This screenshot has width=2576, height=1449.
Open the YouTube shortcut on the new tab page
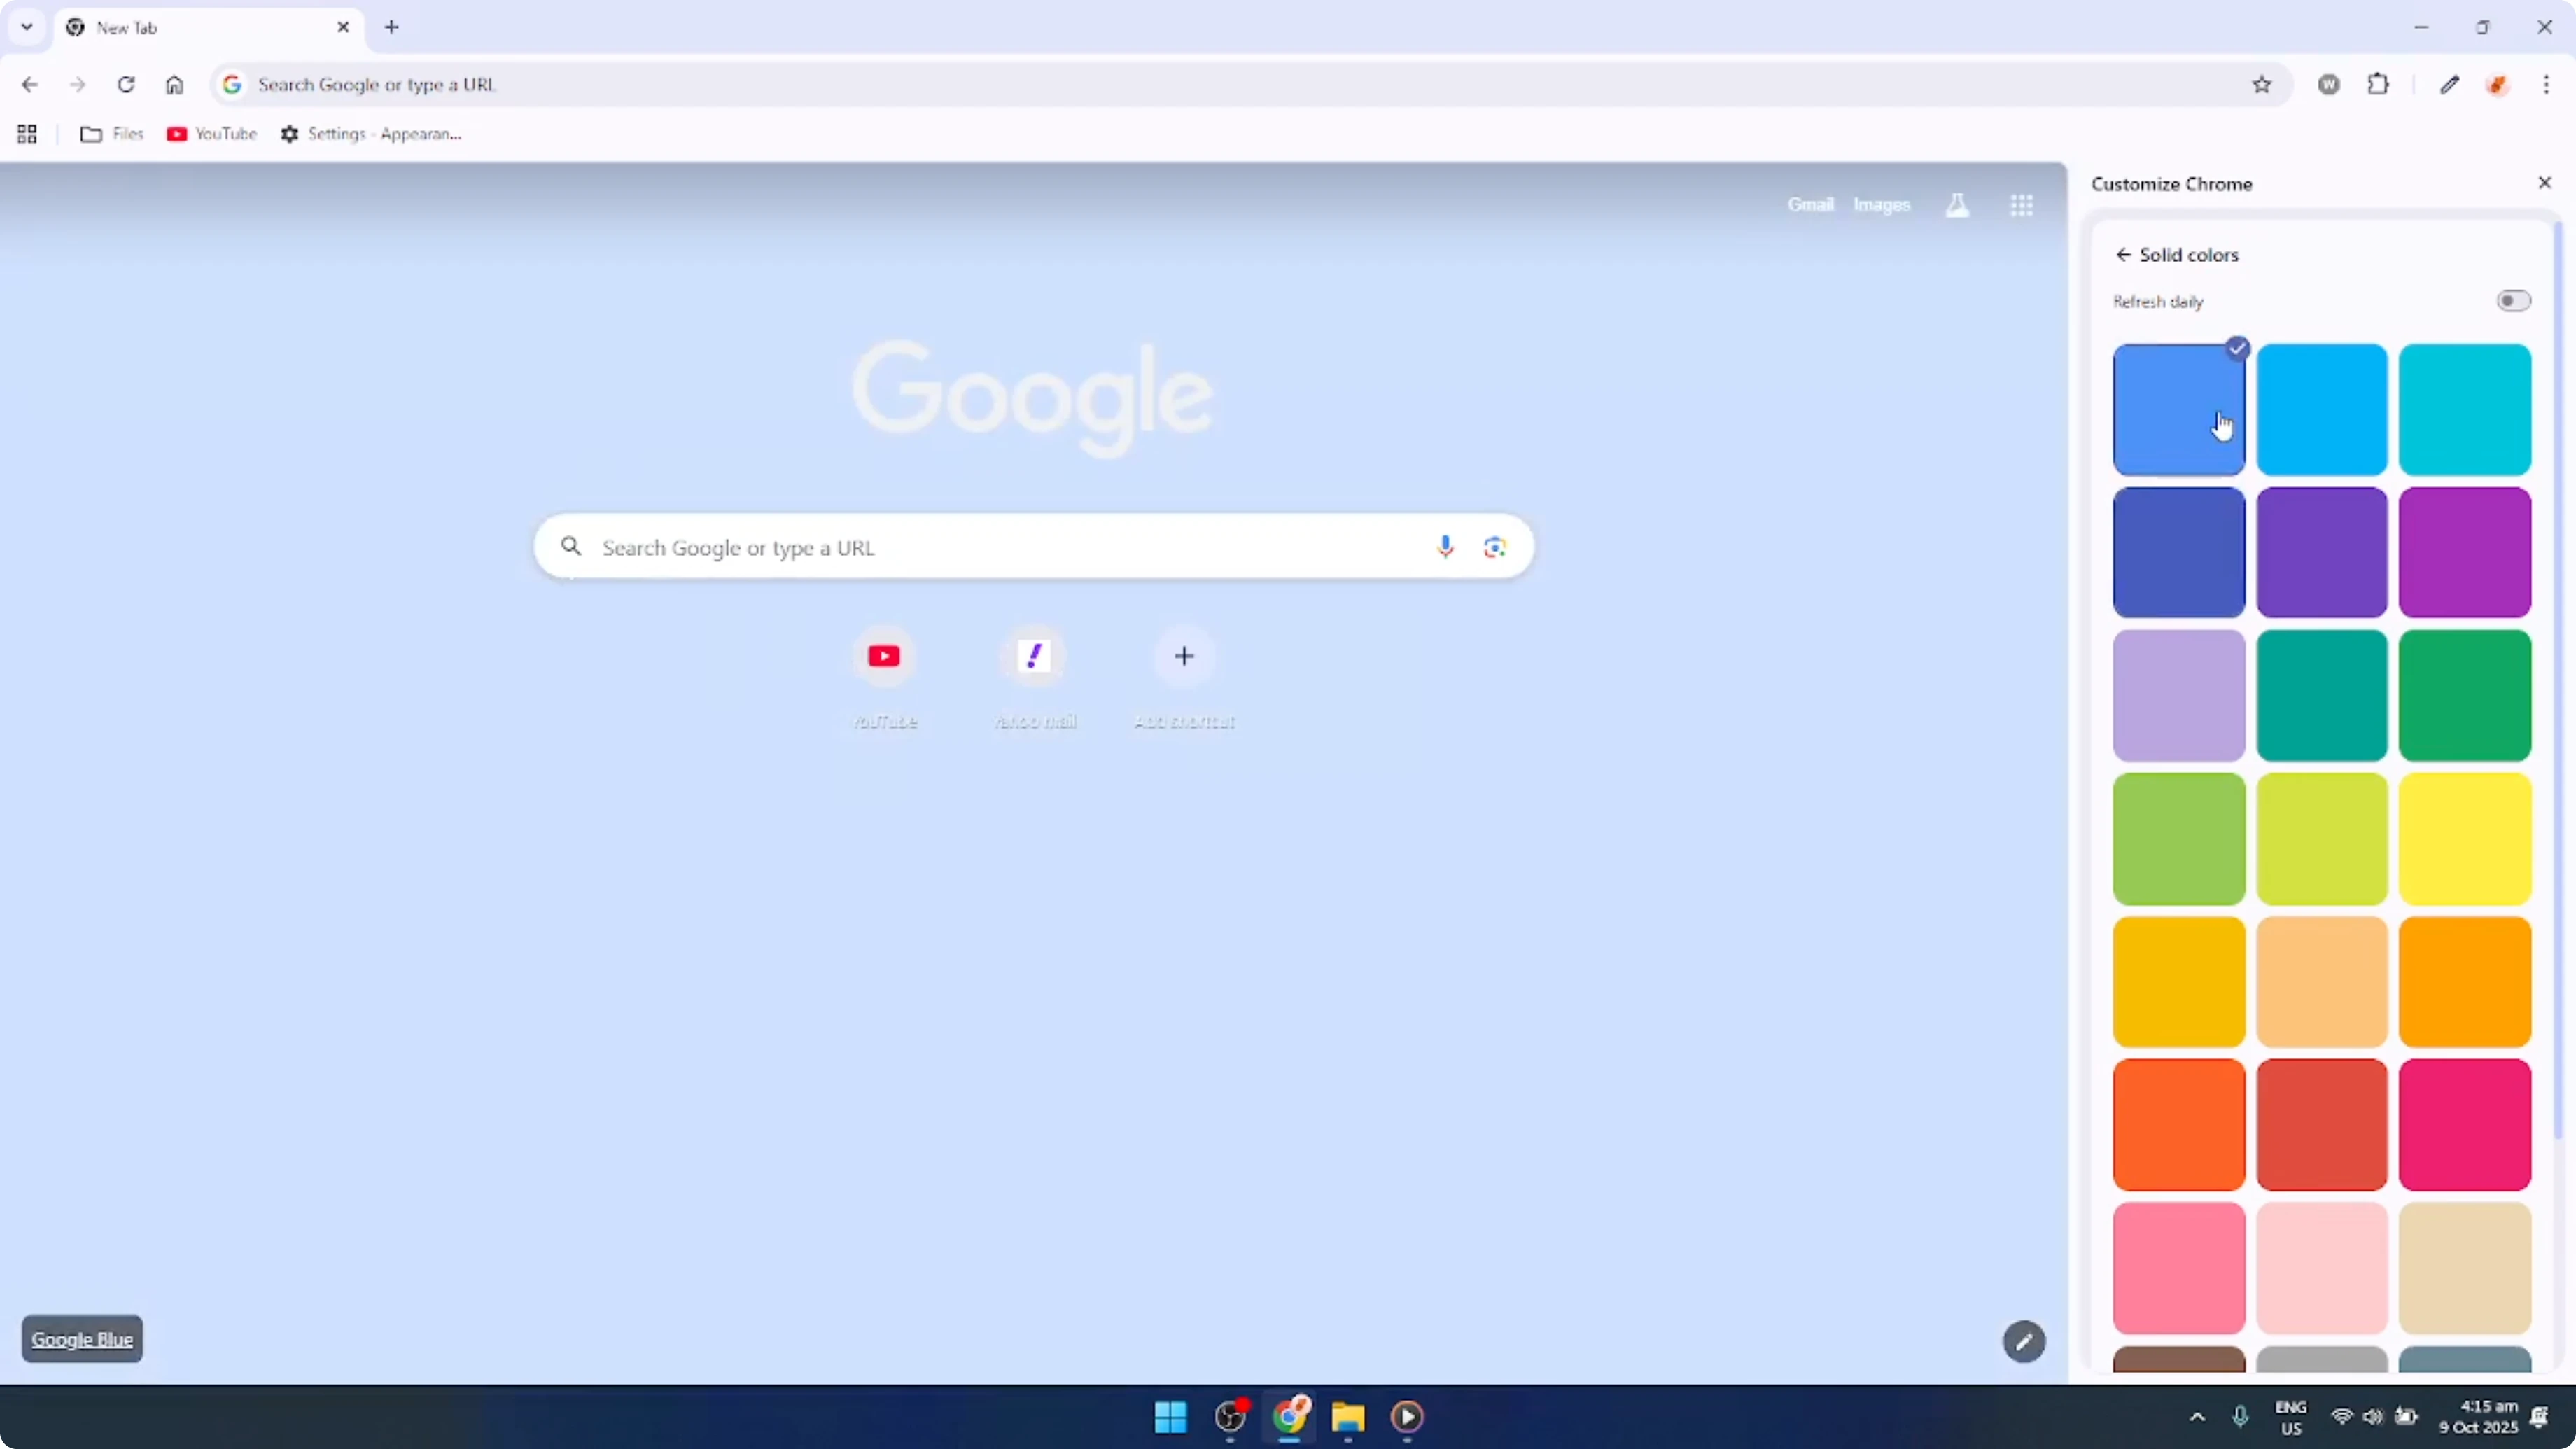[884, 656]
